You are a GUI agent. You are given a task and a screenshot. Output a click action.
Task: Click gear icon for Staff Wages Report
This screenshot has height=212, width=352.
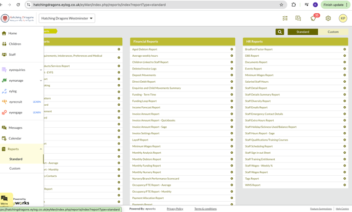point(345,172)
